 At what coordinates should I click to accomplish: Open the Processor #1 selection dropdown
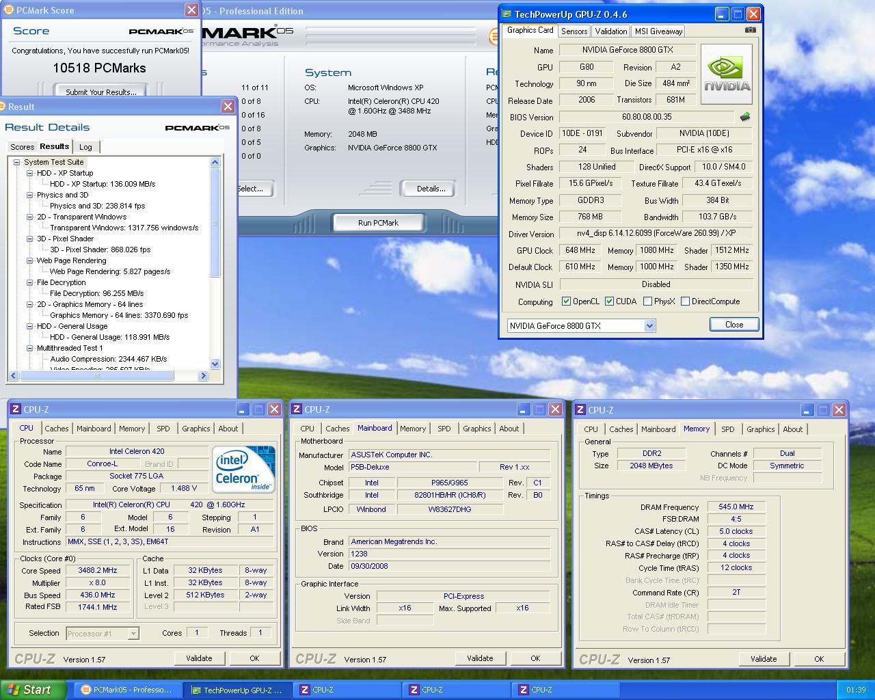coord(133,634)
